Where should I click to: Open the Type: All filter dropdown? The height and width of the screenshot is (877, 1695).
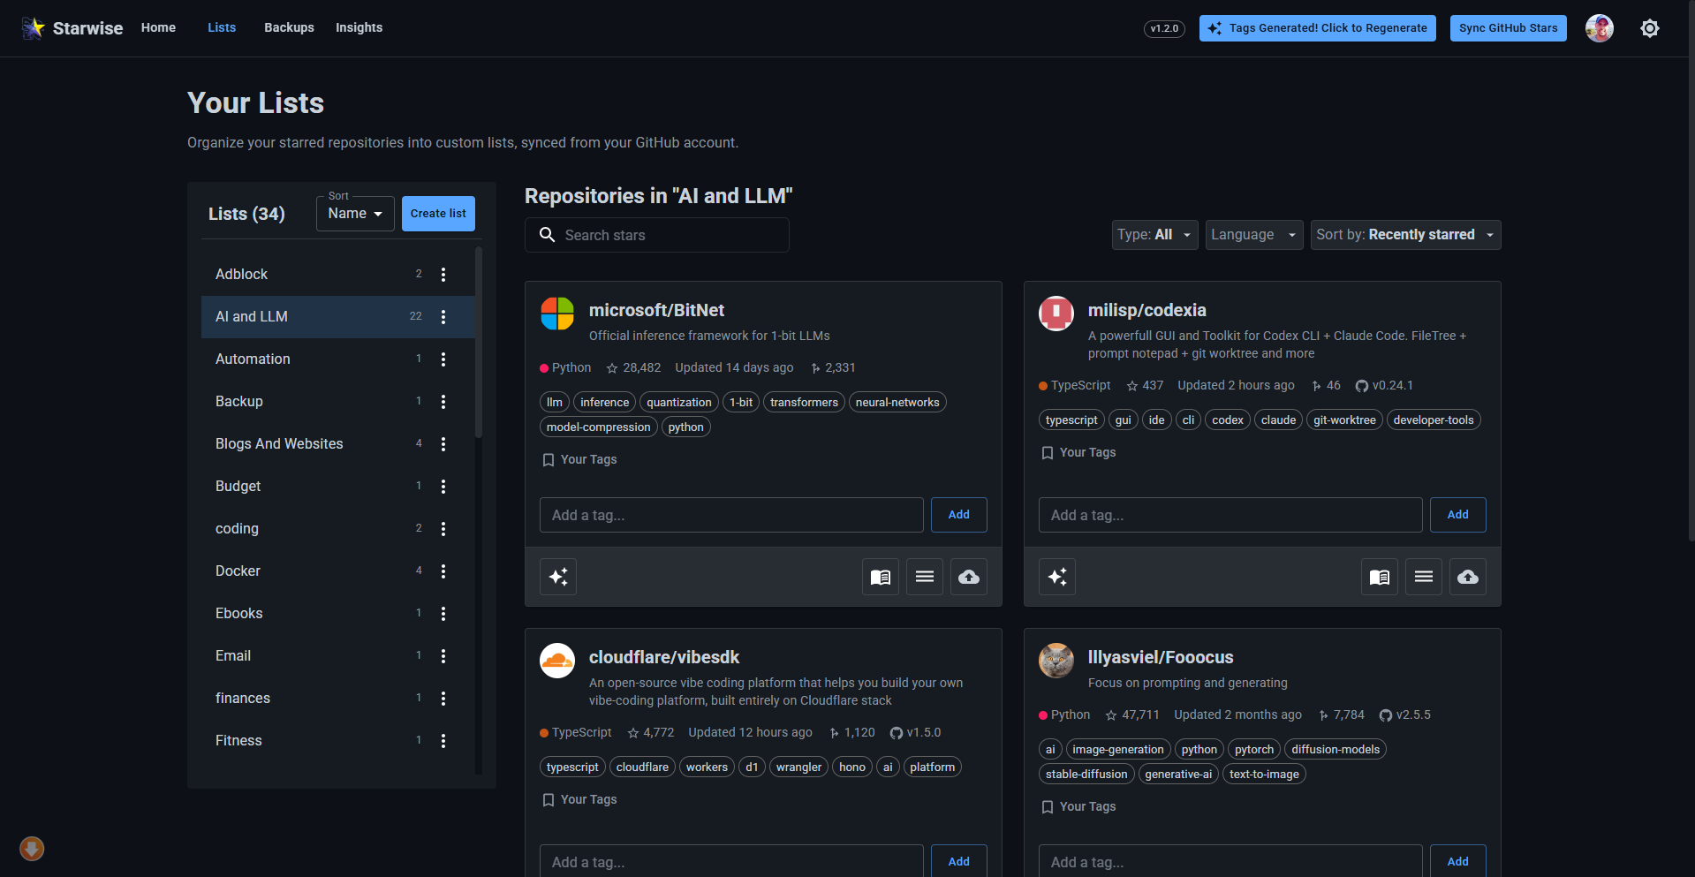[1155, 235]
